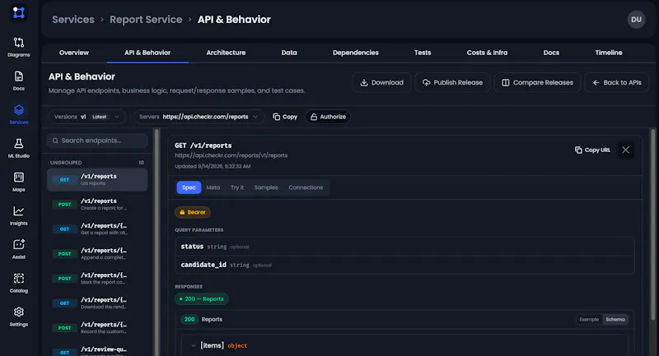659x356 pixels.
Task: Click the Download button
Action: 381,82
